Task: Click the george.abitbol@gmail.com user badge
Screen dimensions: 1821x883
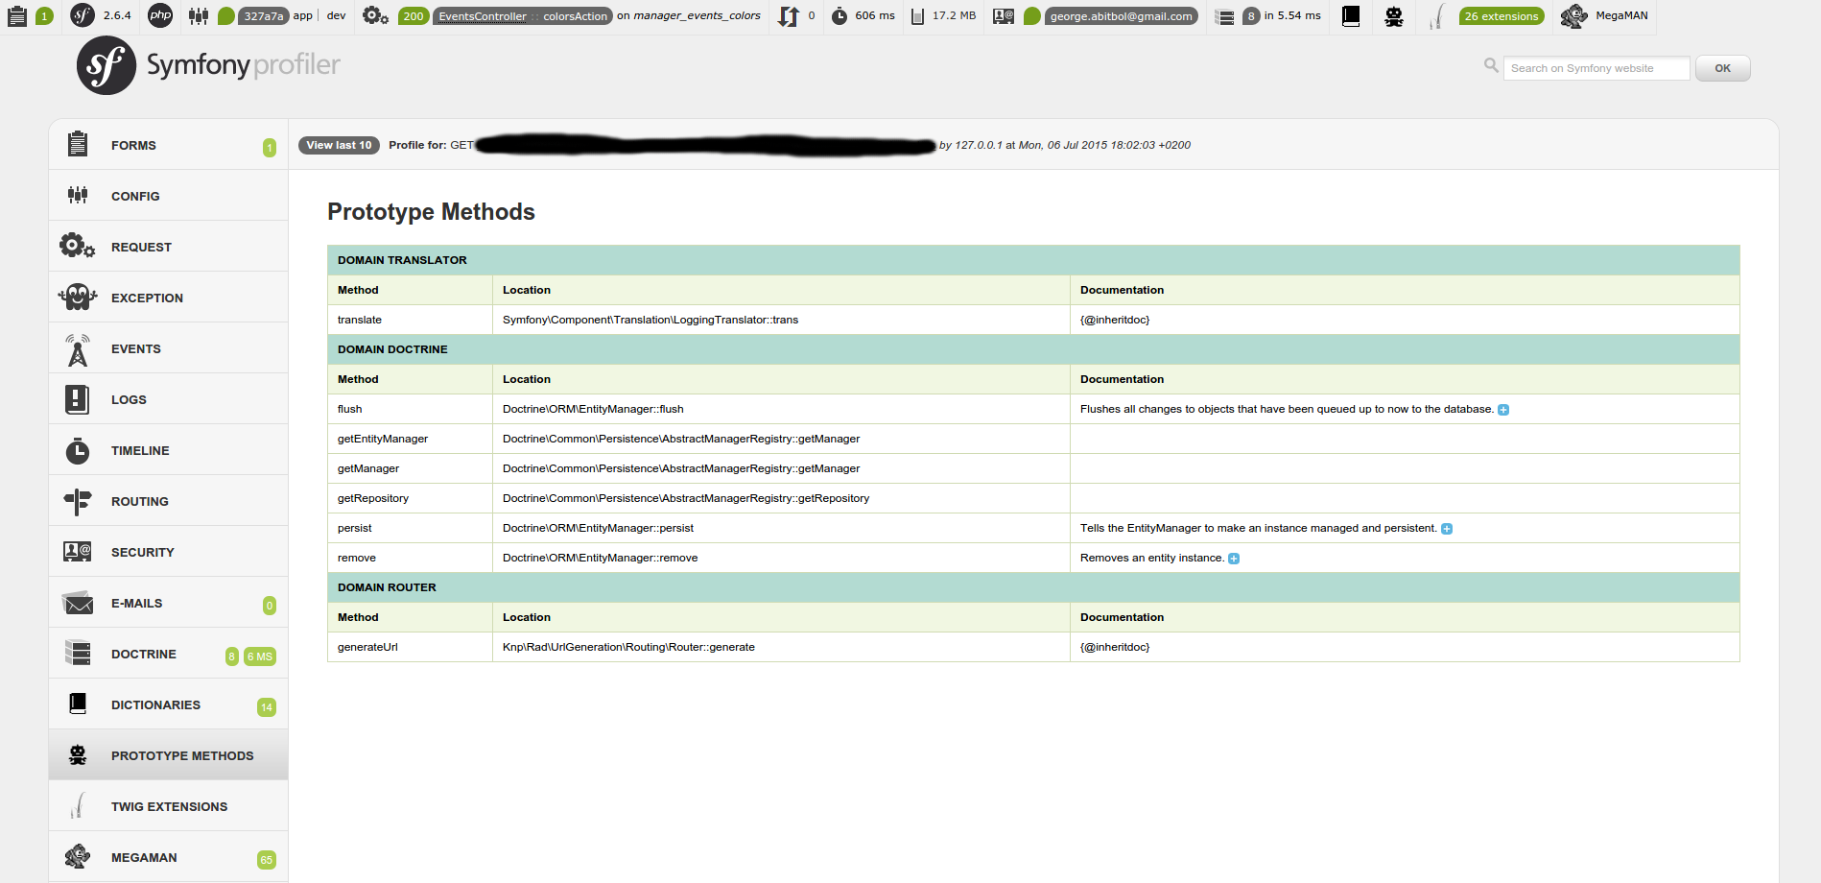Action: click(1121, 16)
